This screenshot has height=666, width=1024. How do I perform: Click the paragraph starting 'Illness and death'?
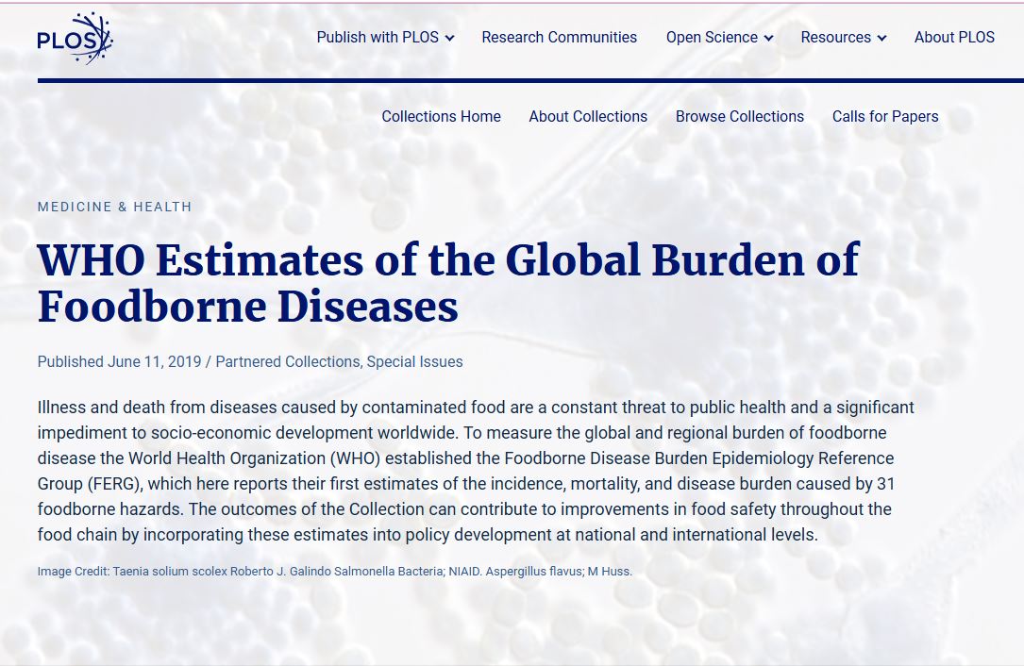(x=476, y=471)
